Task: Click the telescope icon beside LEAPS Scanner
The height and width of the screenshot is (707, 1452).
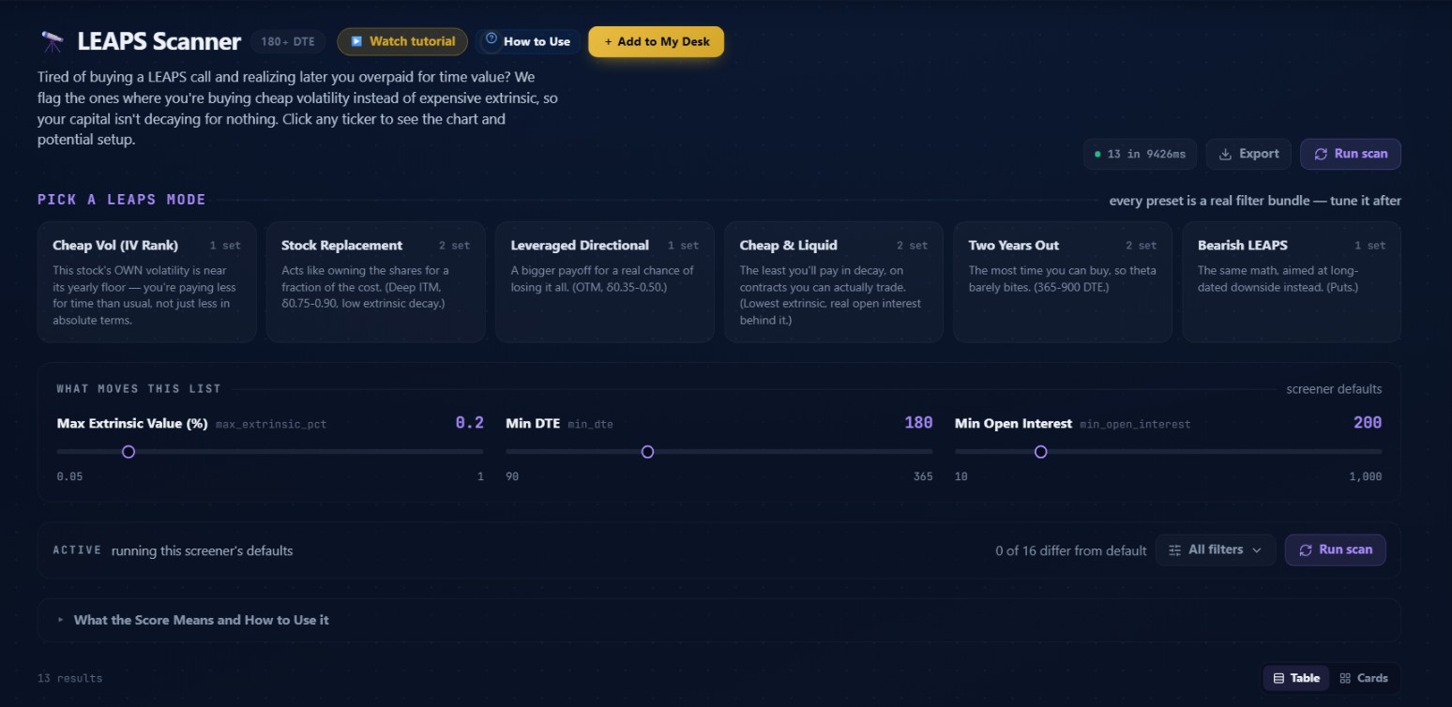Action: tap(52, 41)
